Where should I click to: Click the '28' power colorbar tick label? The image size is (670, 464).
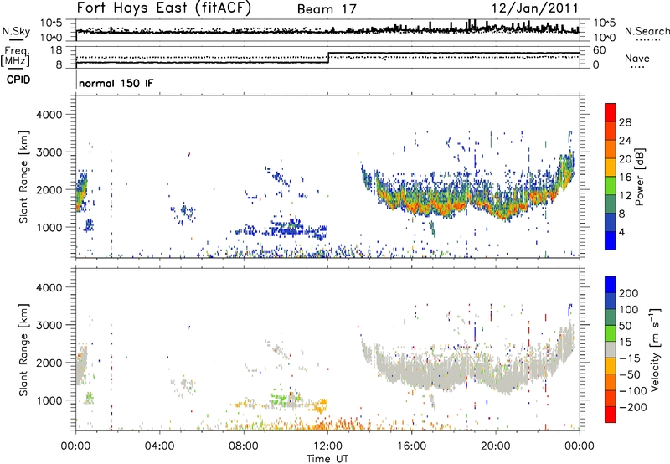point(625,122)
